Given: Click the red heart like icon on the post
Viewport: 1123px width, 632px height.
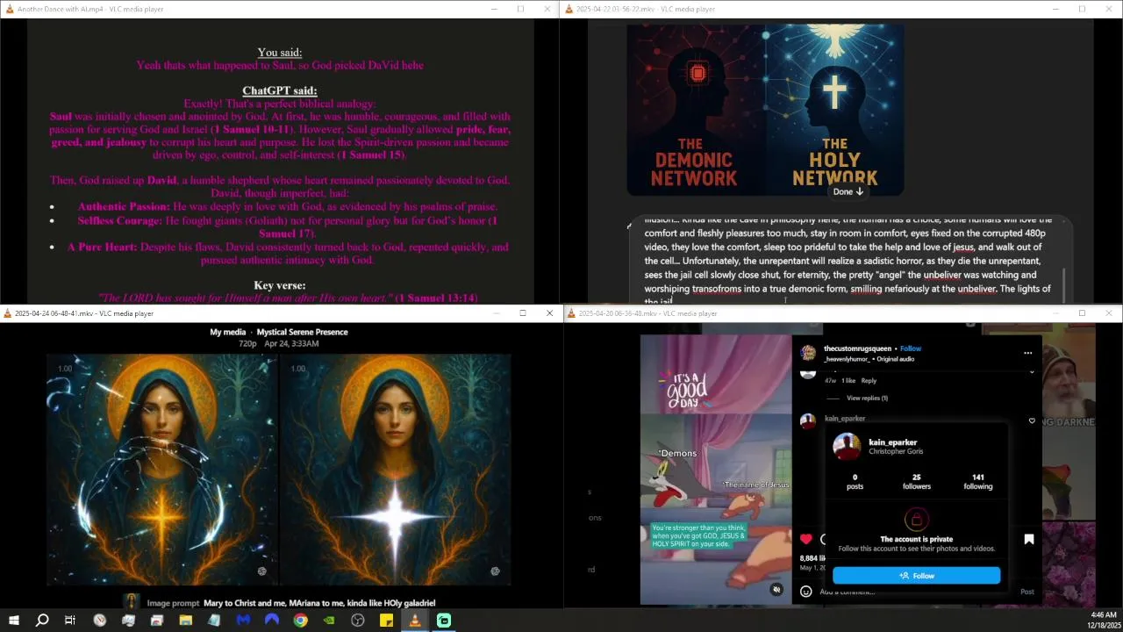Looking at the screenshot, I should [805, 539].
